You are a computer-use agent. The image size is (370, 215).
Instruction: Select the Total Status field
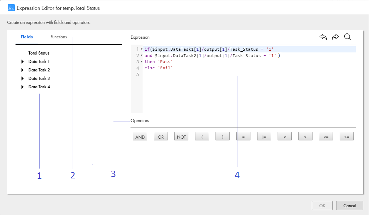39,53
